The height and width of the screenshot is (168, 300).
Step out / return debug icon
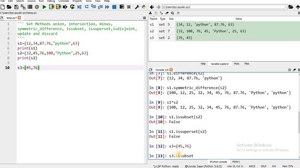click(100, 7)
